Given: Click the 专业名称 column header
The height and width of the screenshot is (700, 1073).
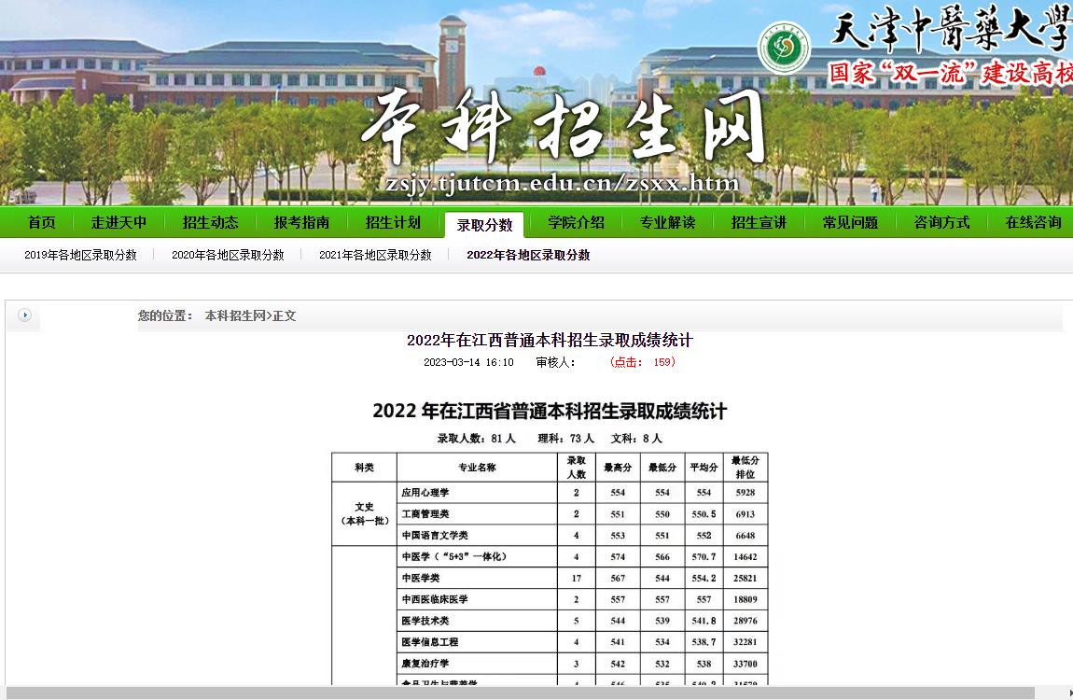Looking at the screenshot, I should [477, 468].
